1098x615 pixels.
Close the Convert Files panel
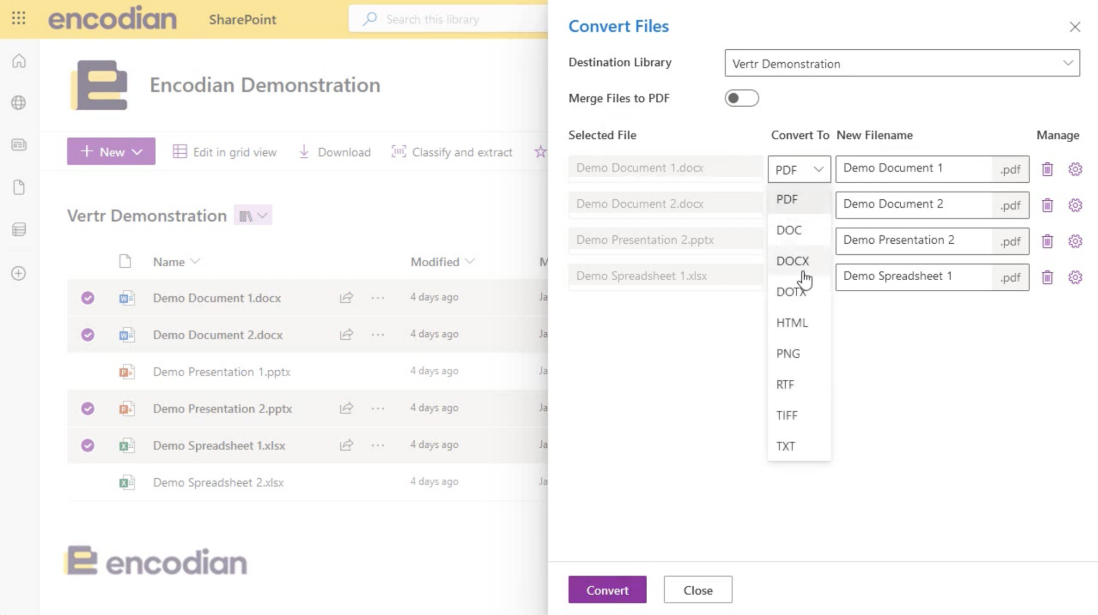coord(1074,27)
